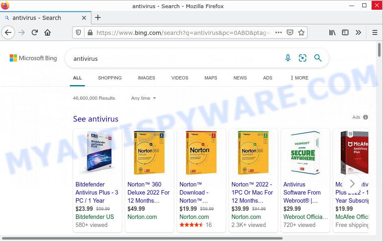Expand the MORE search categories menu

[x=299, y=78]
